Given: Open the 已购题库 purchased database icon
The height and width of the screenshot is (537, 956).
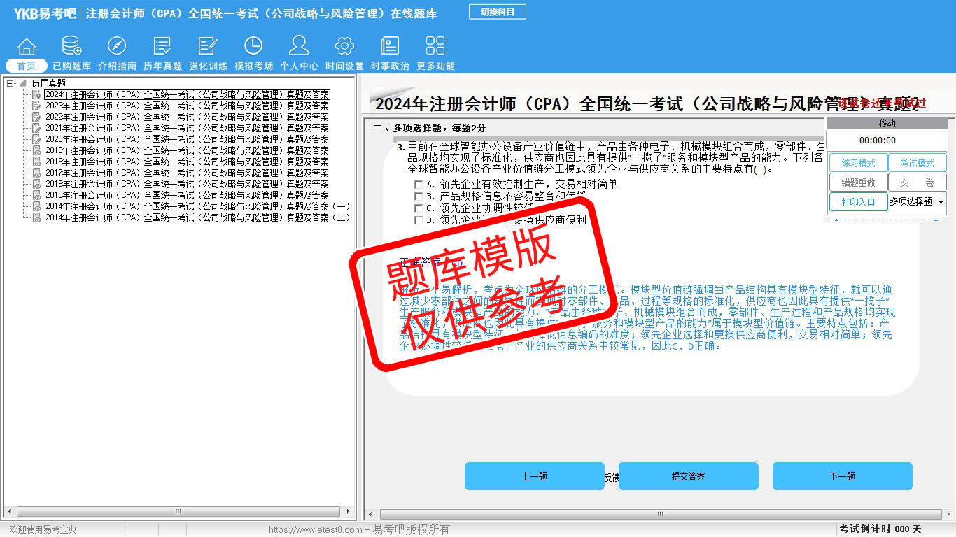Looking at the screenshot, I should click(71, 47).
